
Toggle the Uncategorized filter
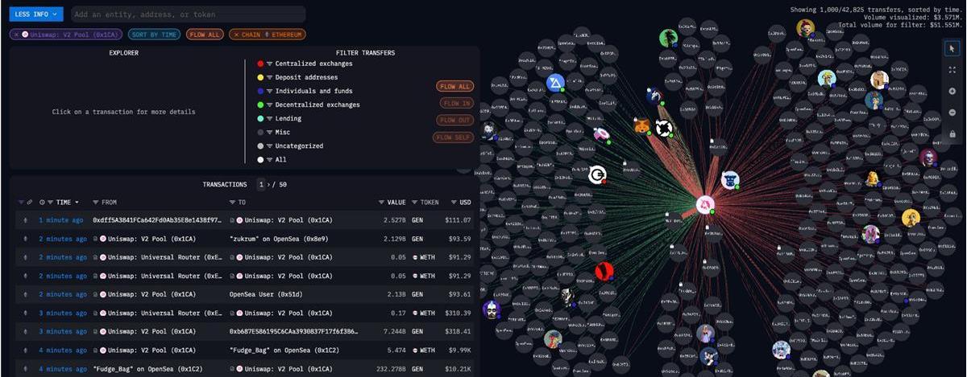click(289, 145)
